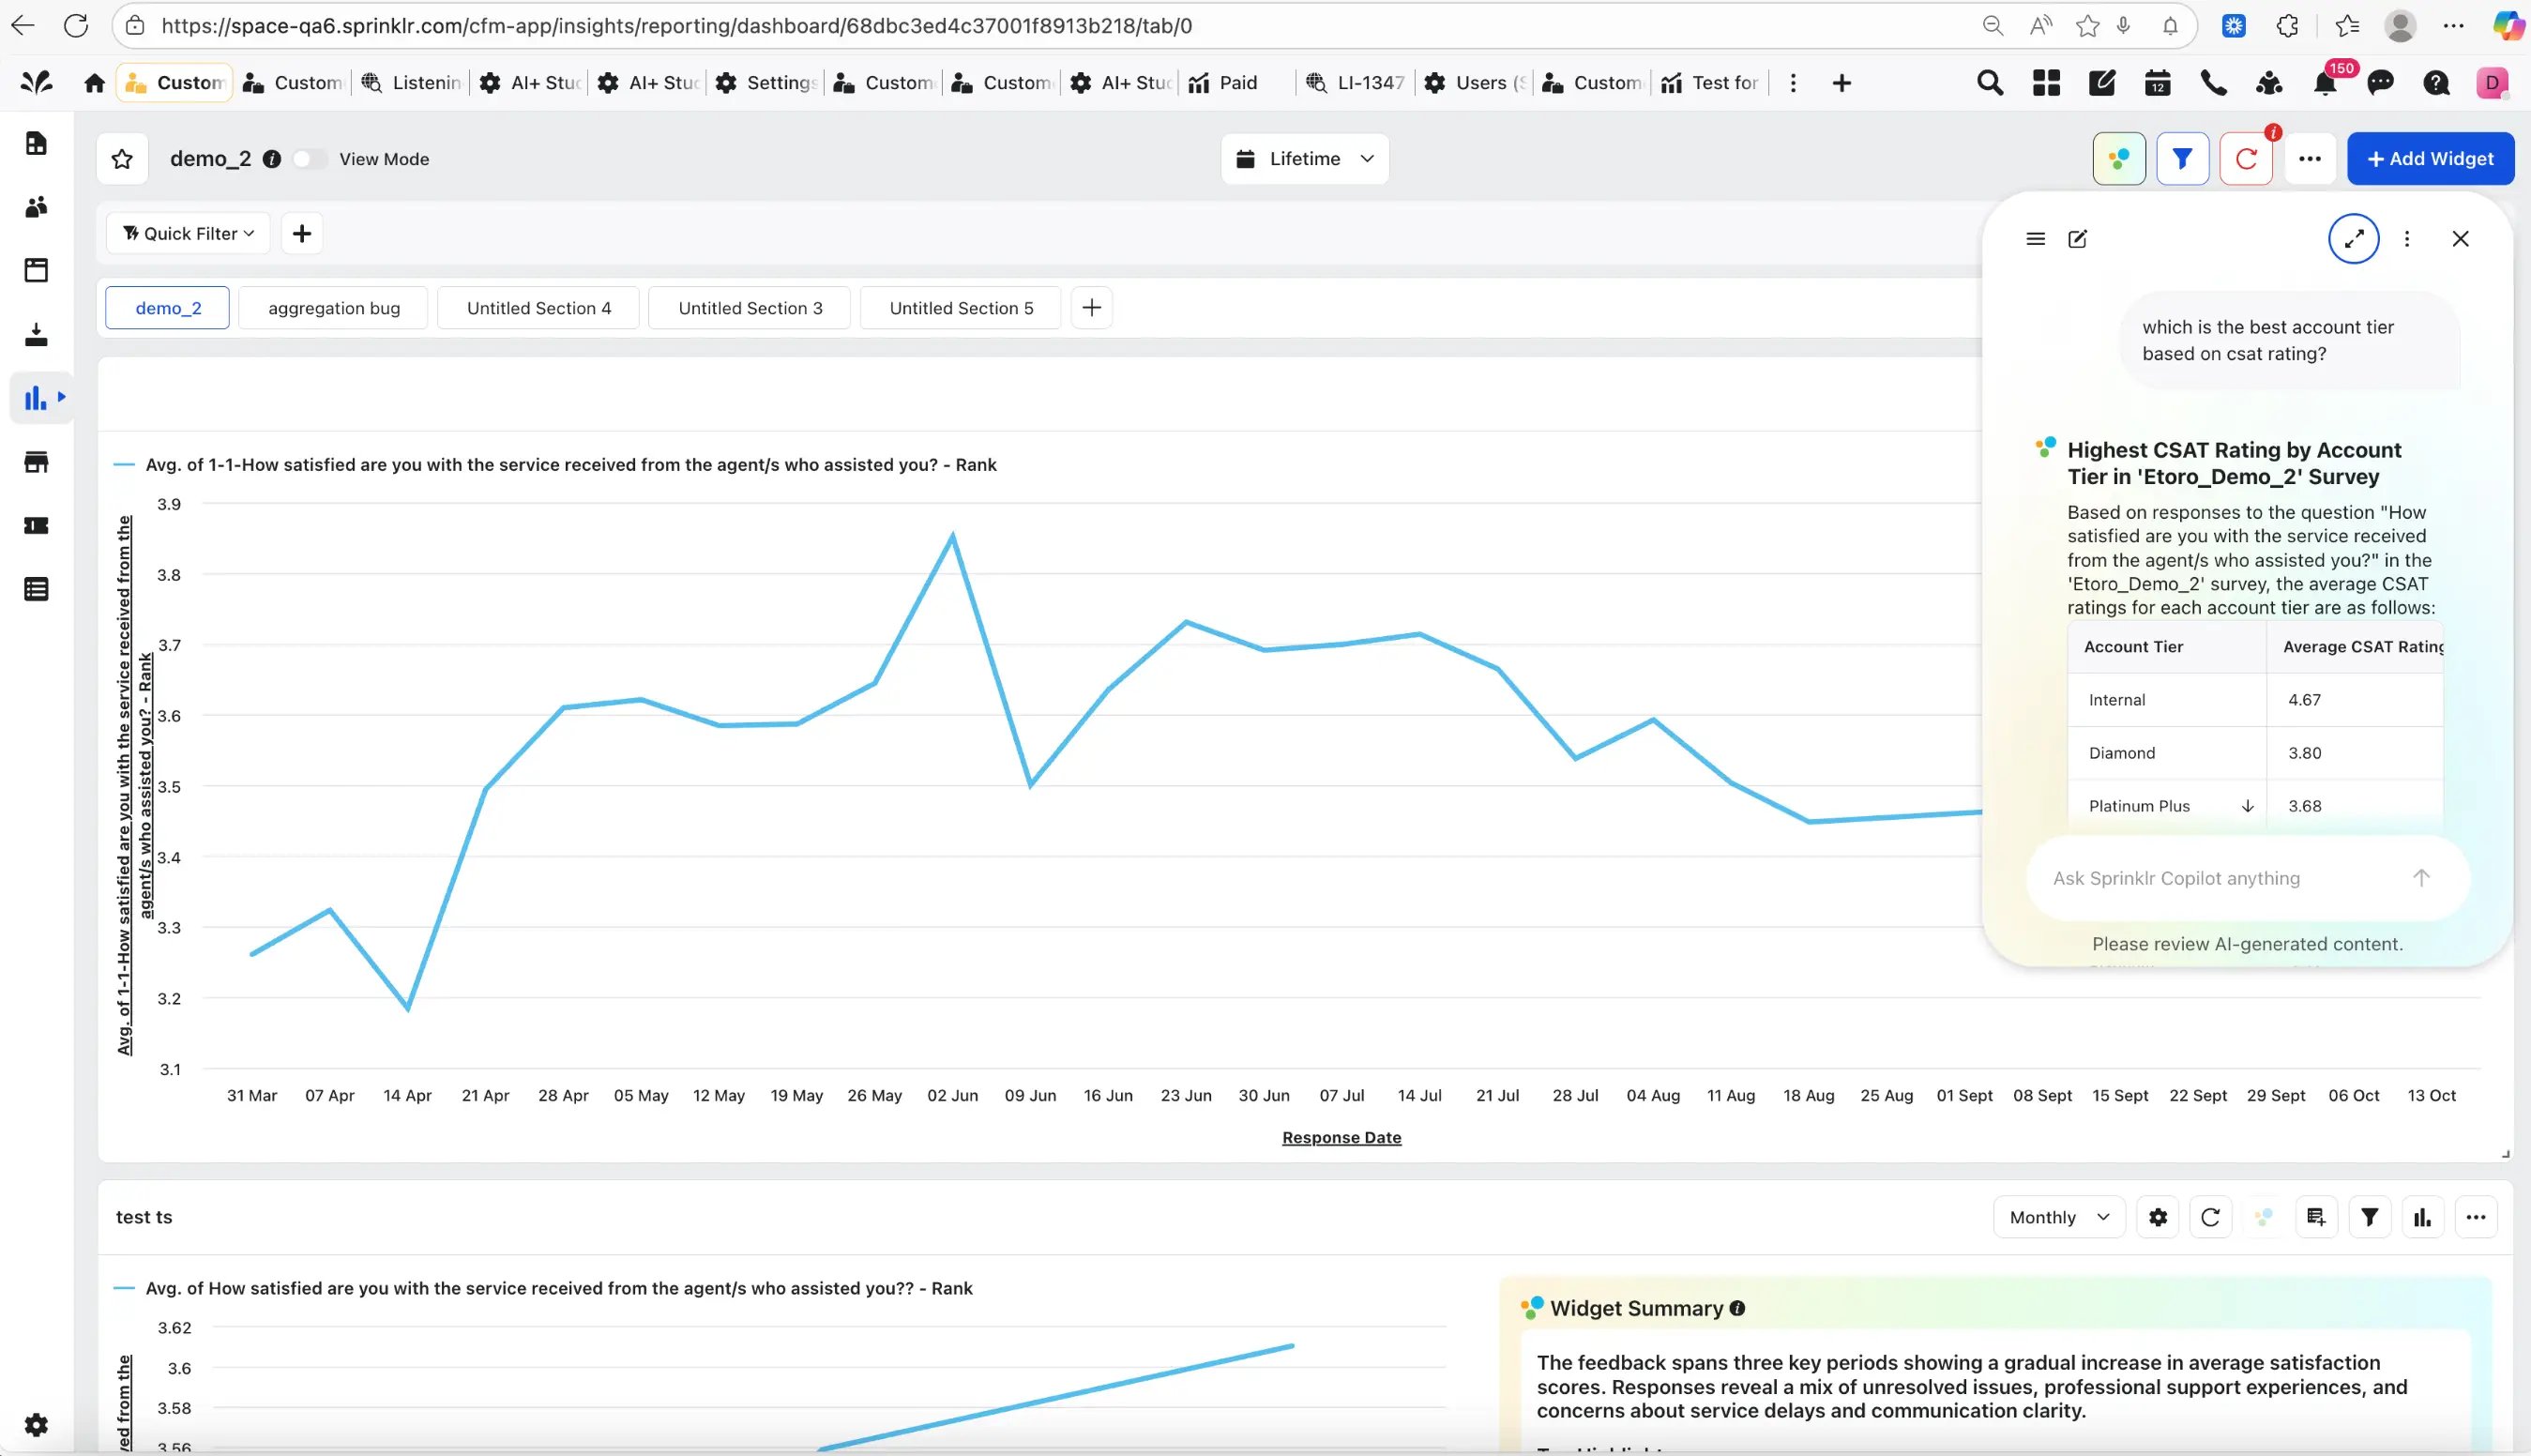Open notifications bell with 150 badge
Image resolution: width=2531 pixels, height=1456 pixels.
[x=2326, y=83]
